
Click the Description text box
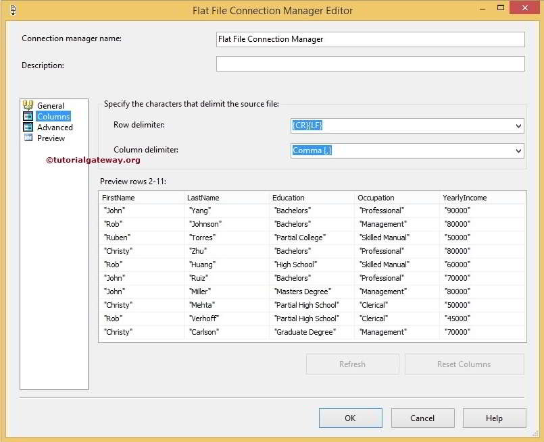(x=370, y=63)
